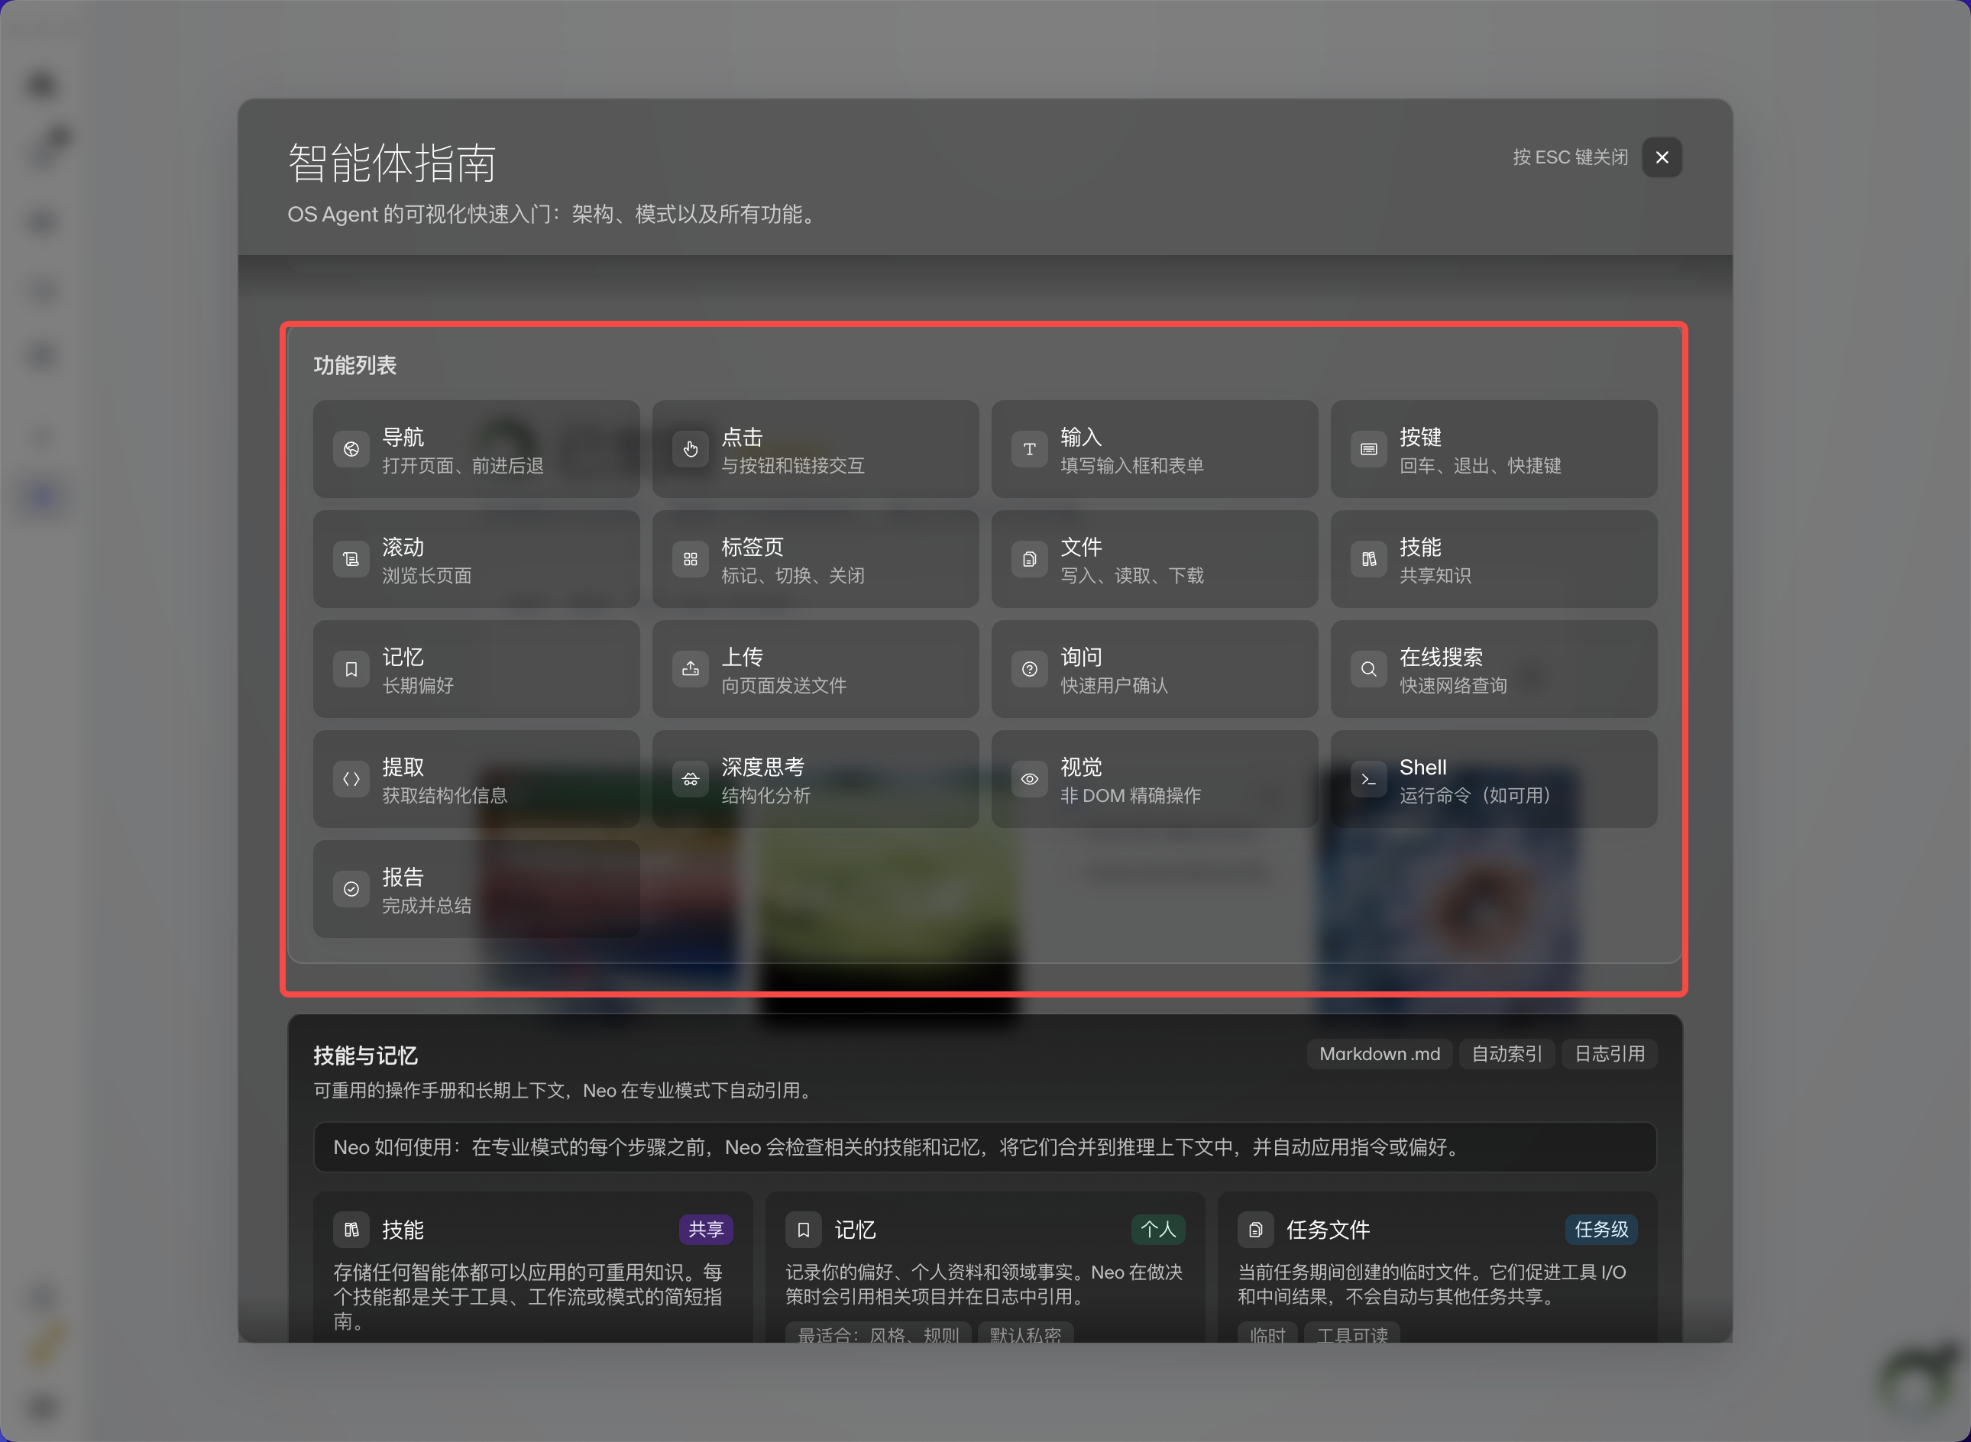Click the Shell terminal prompt icon

1369,778
